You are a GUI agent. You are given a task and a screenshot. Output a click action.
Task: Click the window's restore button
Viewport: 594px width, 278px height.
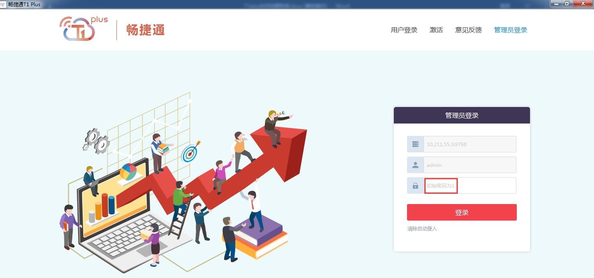tap(568, 3)
